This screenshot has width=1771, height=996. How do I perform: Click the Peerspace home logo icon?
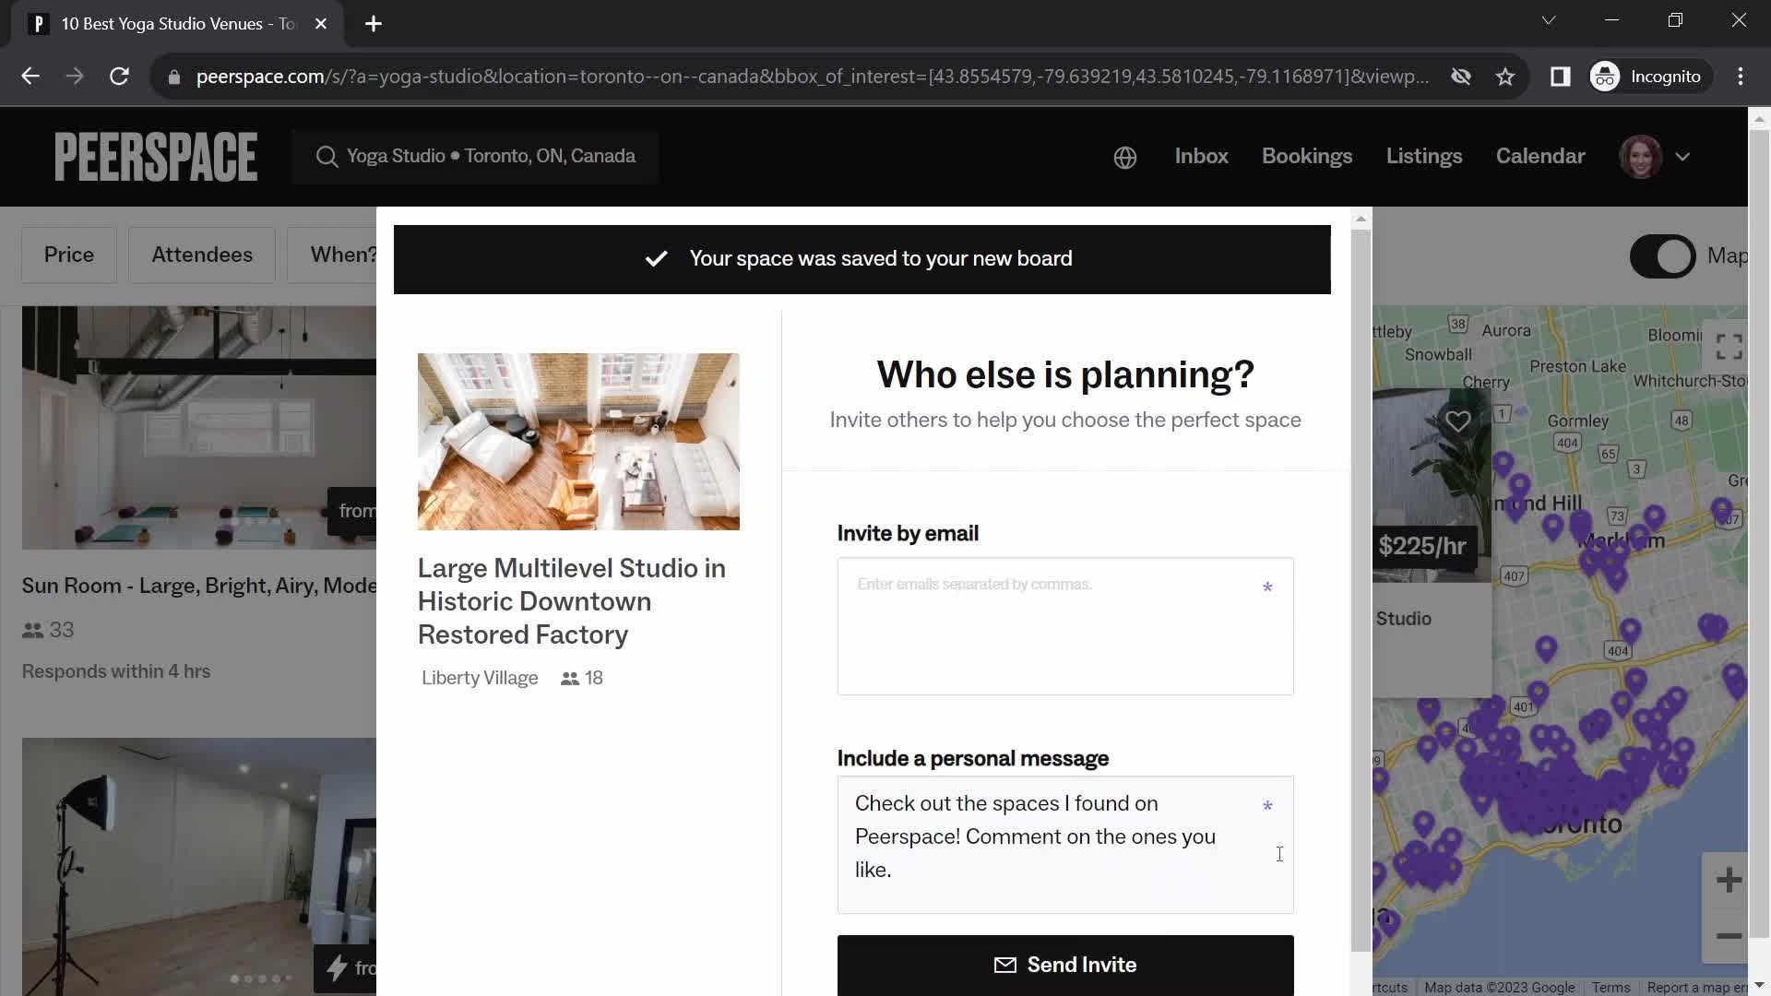(x=156, y=154)
